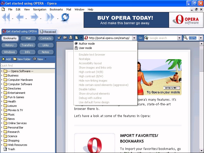Switch to the Received tab
The width and height of the screenshot is (204, 153).
click(x=48, y=32)
